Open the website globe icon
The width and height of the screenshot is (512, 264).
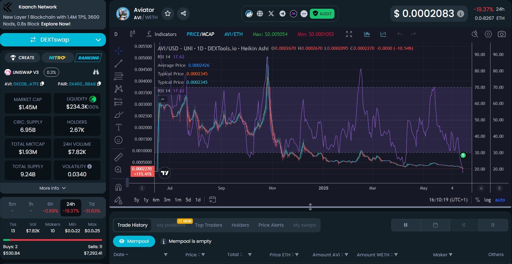[260, 14]
